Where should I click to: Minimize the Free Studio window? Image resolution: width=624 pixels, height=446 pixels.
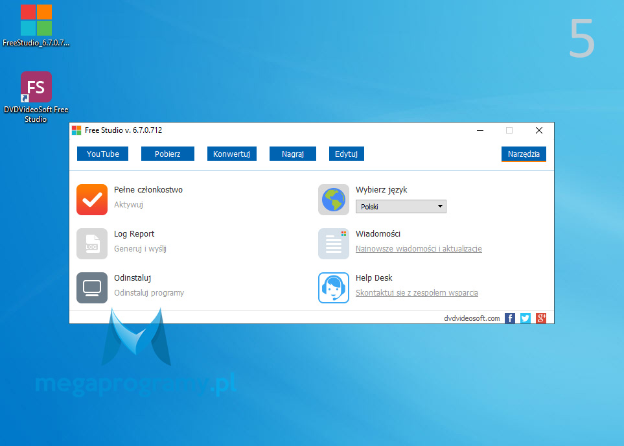[x=480, y=130]
